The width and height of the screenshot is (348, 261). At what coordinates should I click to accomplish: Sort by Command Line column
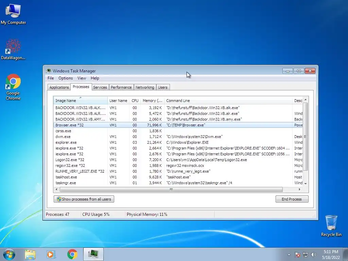tap(228, 101)
